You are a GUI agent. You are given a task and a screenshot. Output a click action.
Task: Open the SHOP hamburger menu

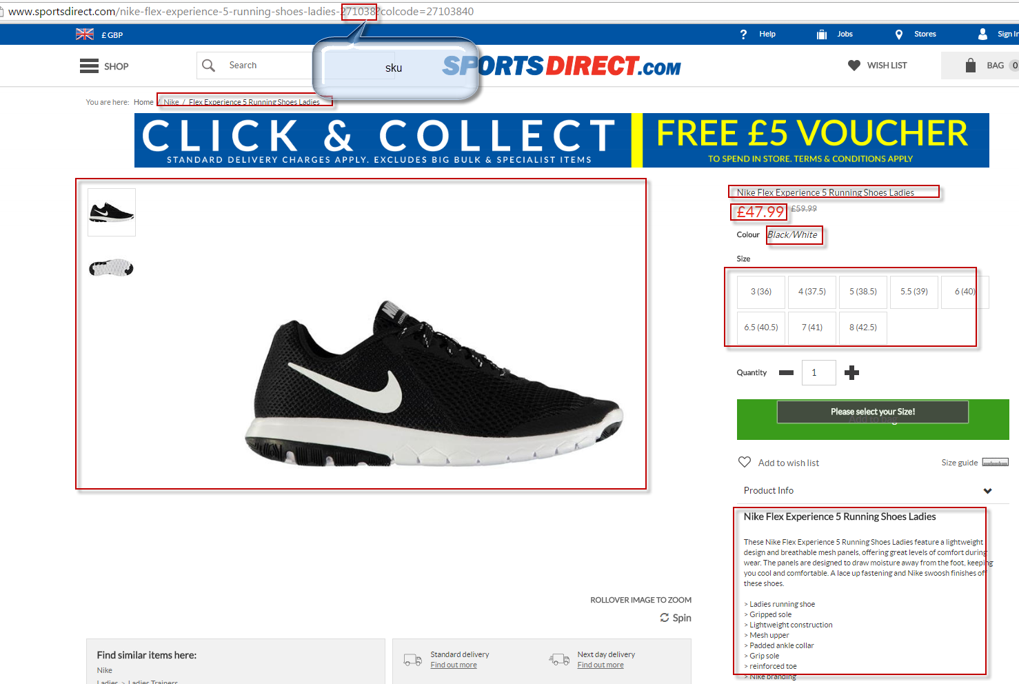[x=89, y=66]
